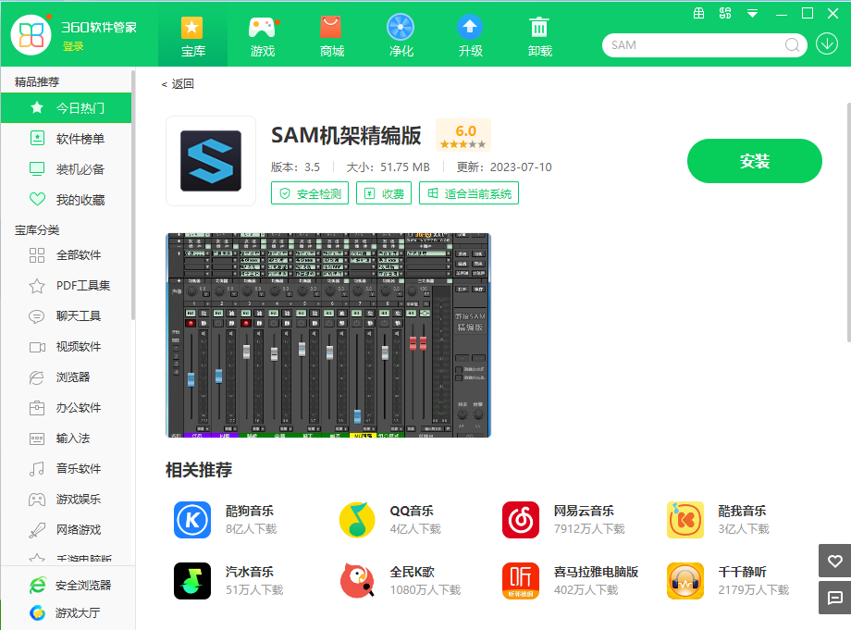Click the main content vertical scrollbar
Viewport: 851px width, 630px height.
click(x=849, y=222)
